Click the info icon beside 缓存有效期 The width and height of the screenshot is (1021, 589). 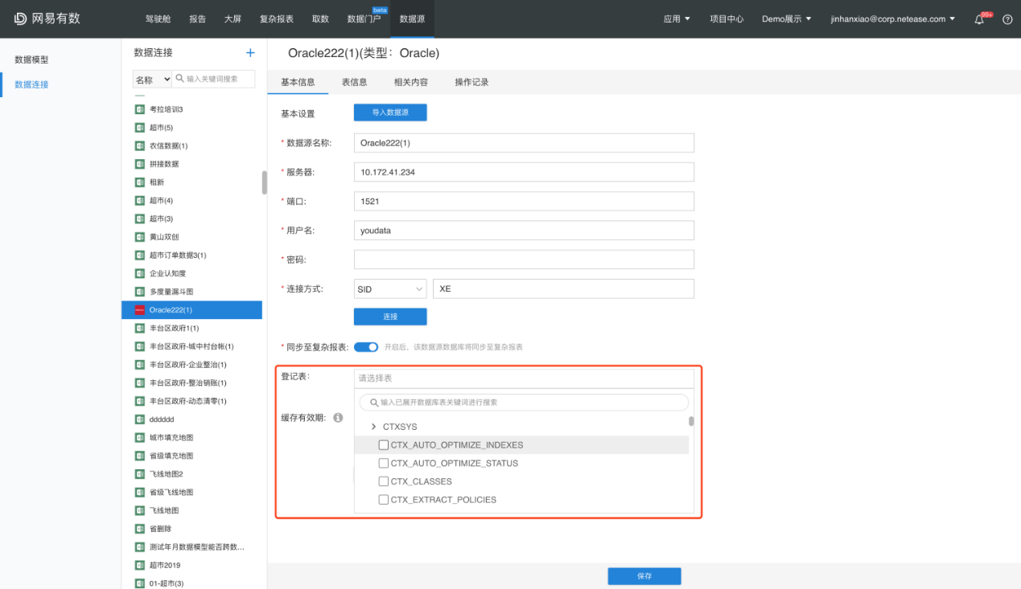tap(338, 418)
